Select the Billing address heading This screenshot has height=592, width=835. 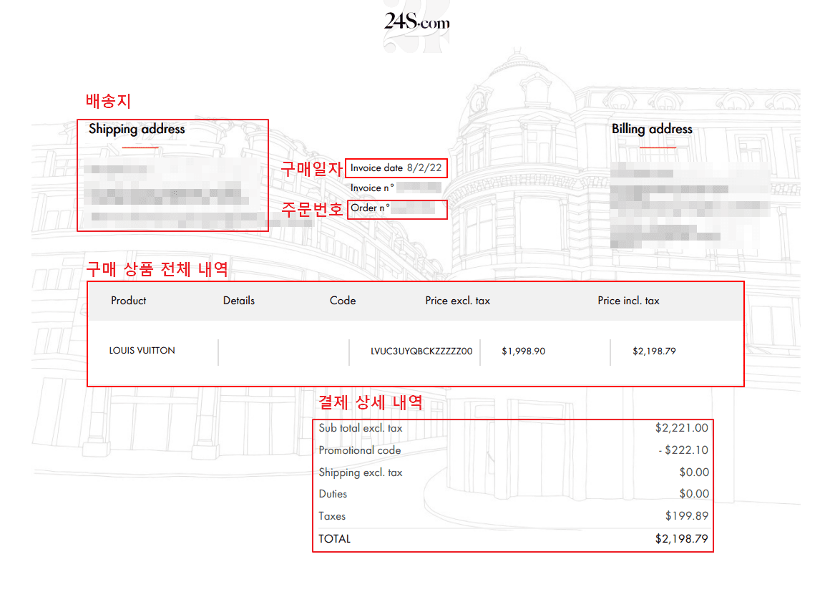tap(652, 129)
